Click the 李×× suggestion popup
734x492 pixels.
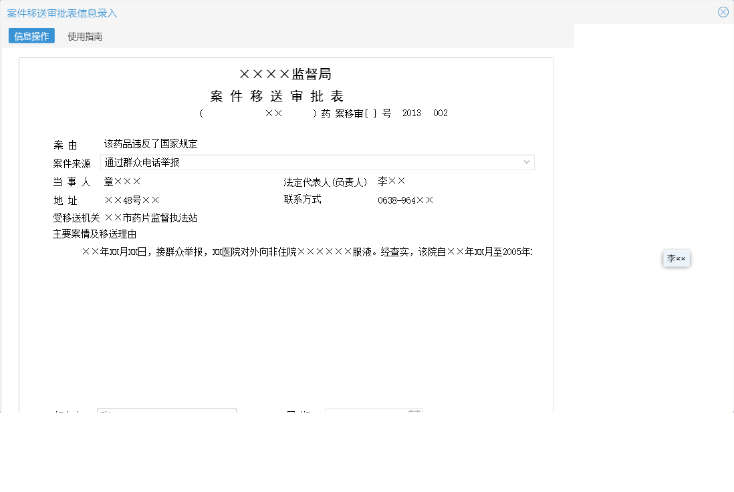pos(677,258)
